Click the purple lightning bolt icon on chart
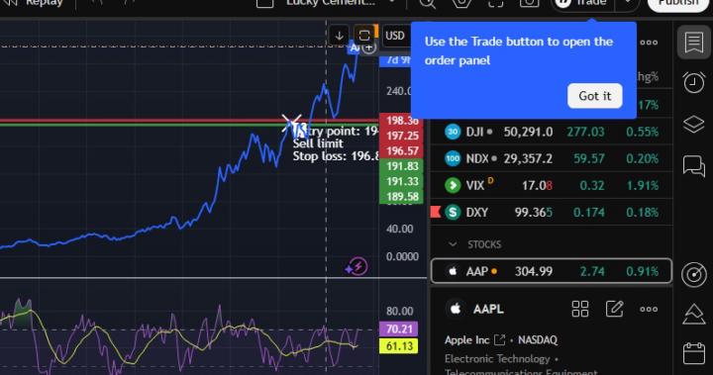The image size is (713, 375). coord(356,267)
